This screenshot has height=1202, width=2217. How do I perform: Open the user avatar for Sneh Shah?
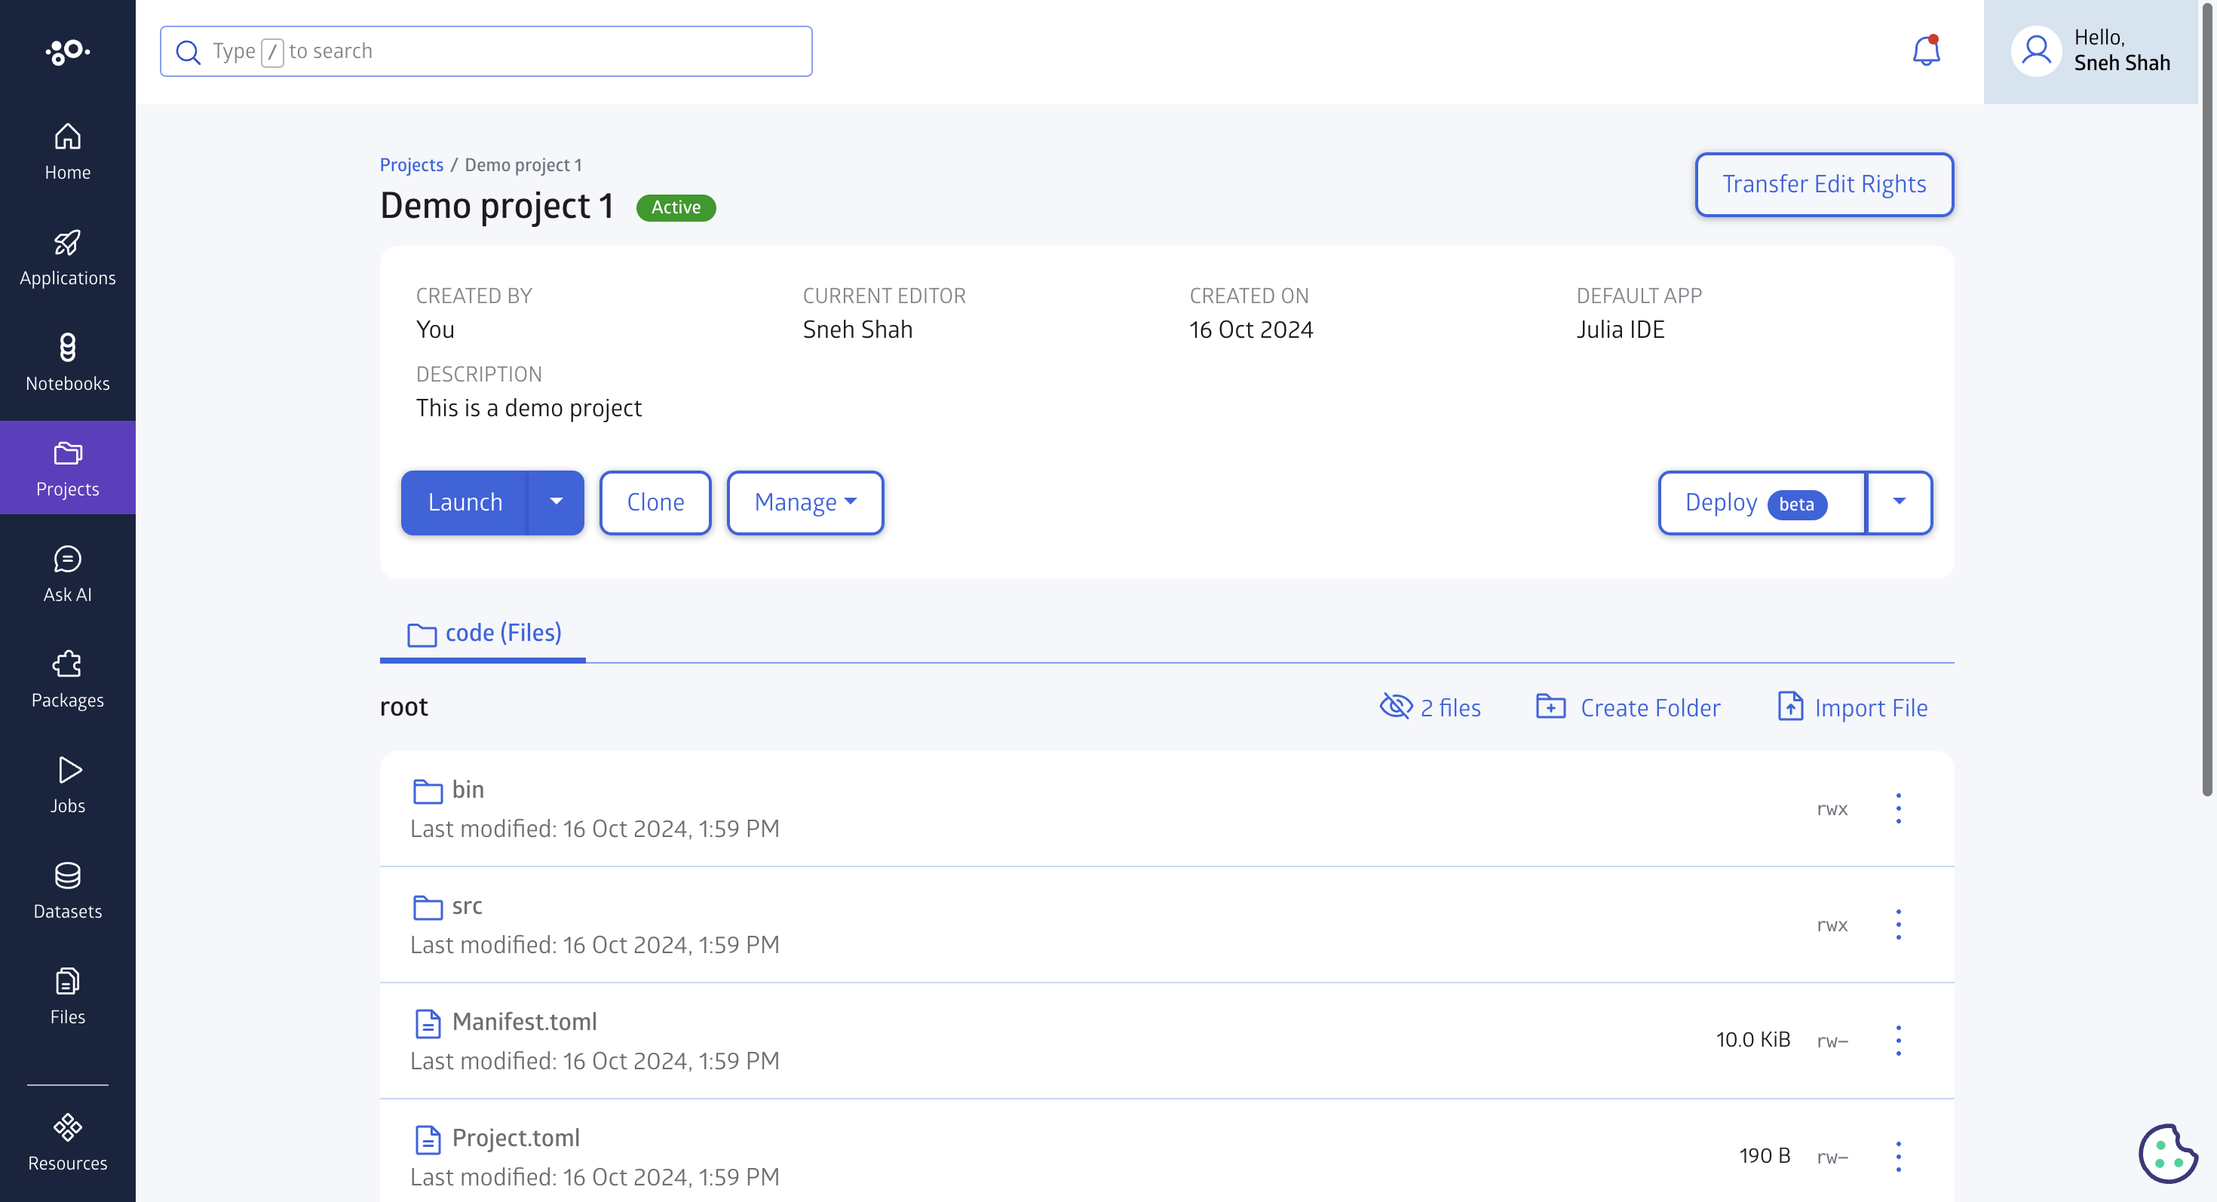(x=2036, y=51)
